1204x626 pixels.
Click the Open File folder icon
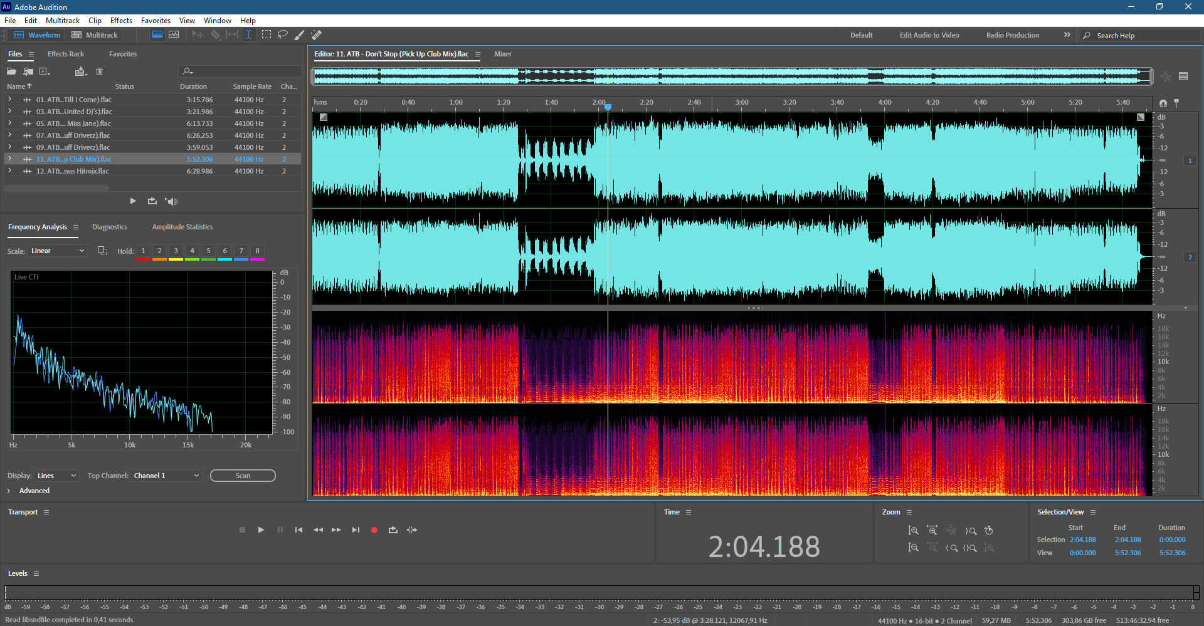tap(11, 71)
